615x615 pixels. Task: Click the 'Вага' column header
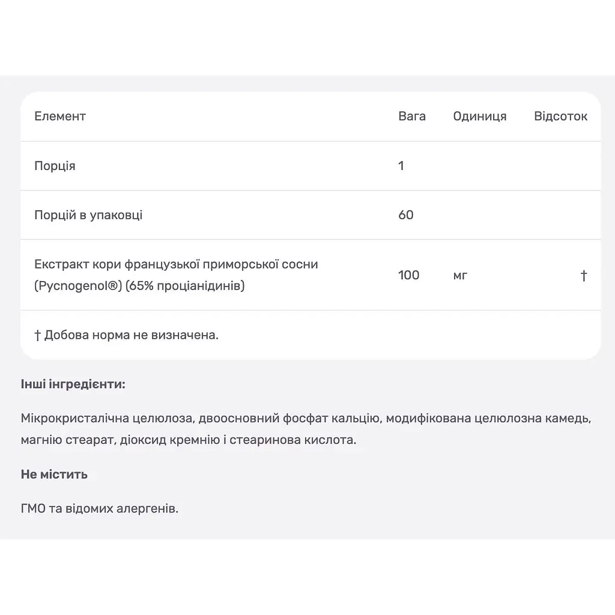tap(412, 116)
